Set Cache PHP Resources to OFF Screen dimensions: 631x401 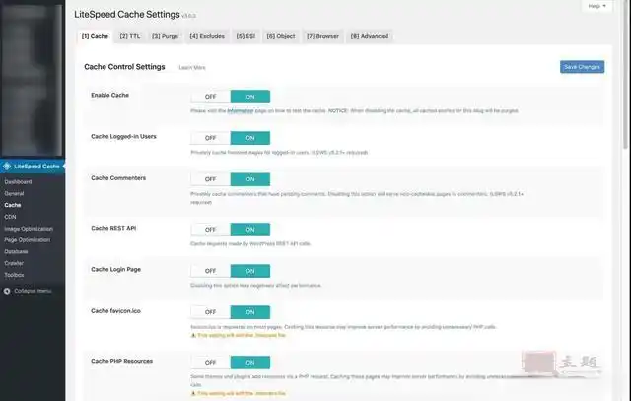click(x=210, y=362)
